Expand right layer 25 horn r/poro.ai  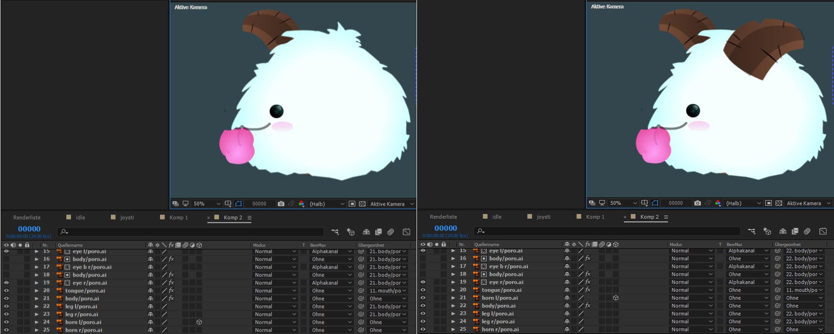coord(453,329)
